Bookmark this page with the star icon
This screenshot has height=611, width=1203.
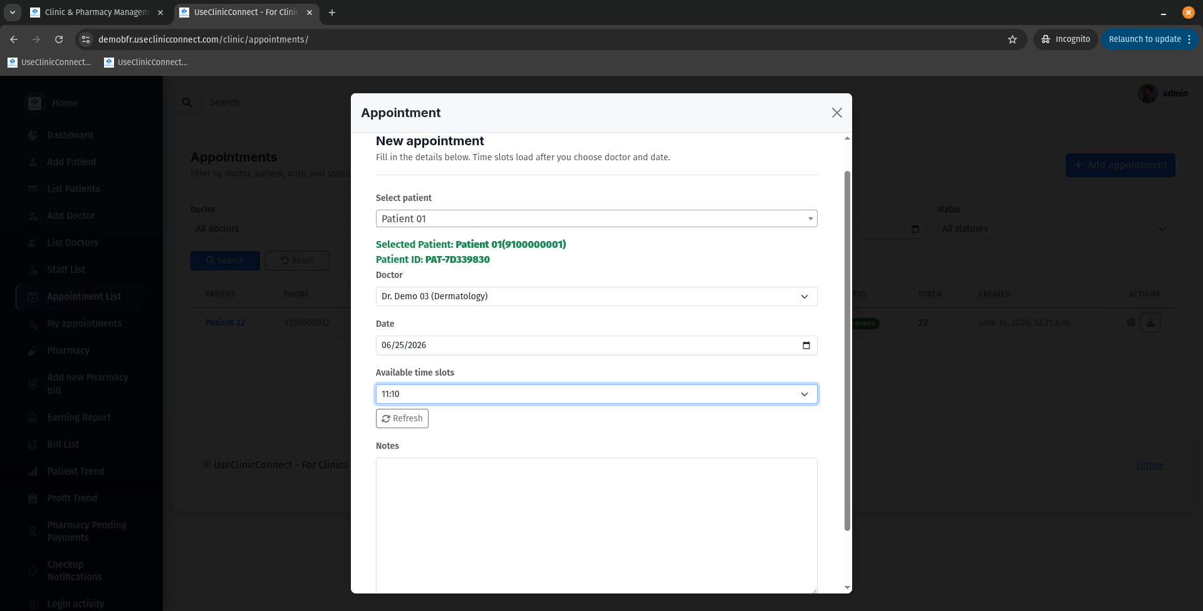click(x=1013, y=39)
